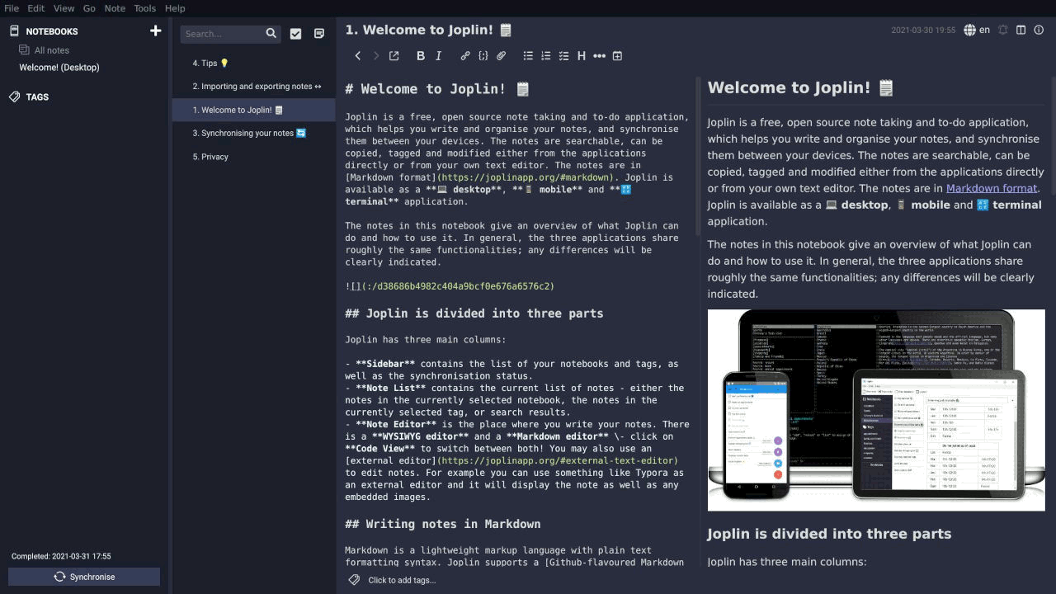Open the File menu
1056x594 pixels.
[12, 8]
